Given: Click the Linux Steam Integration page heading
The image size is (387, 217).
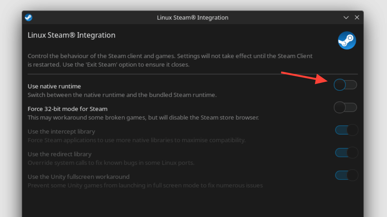Looking at the screenshot, I should click(72, 35).
